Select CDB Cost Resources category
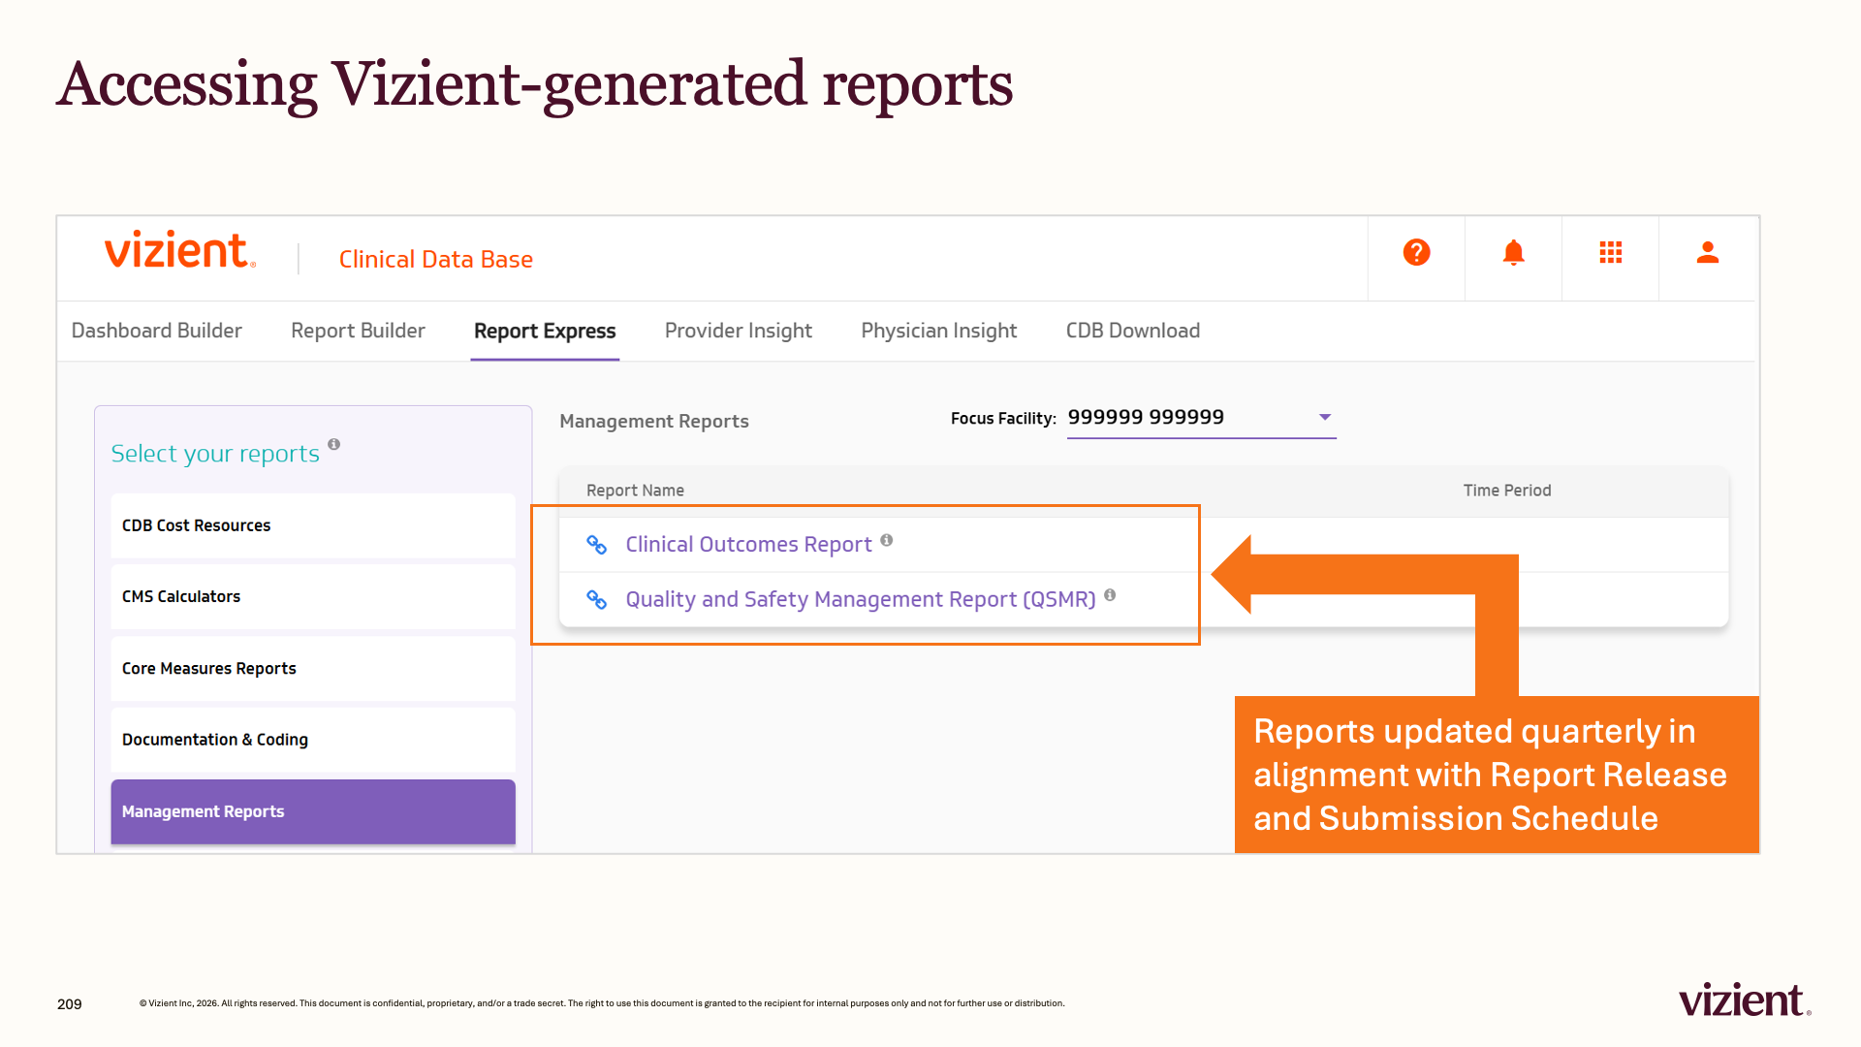Viewport: 1861px width, 1047px height. tap(313, 525)
